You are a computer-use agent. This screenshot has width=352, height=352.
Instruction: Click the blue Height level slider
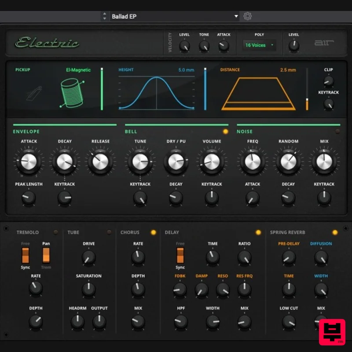(x=205, y=89)
